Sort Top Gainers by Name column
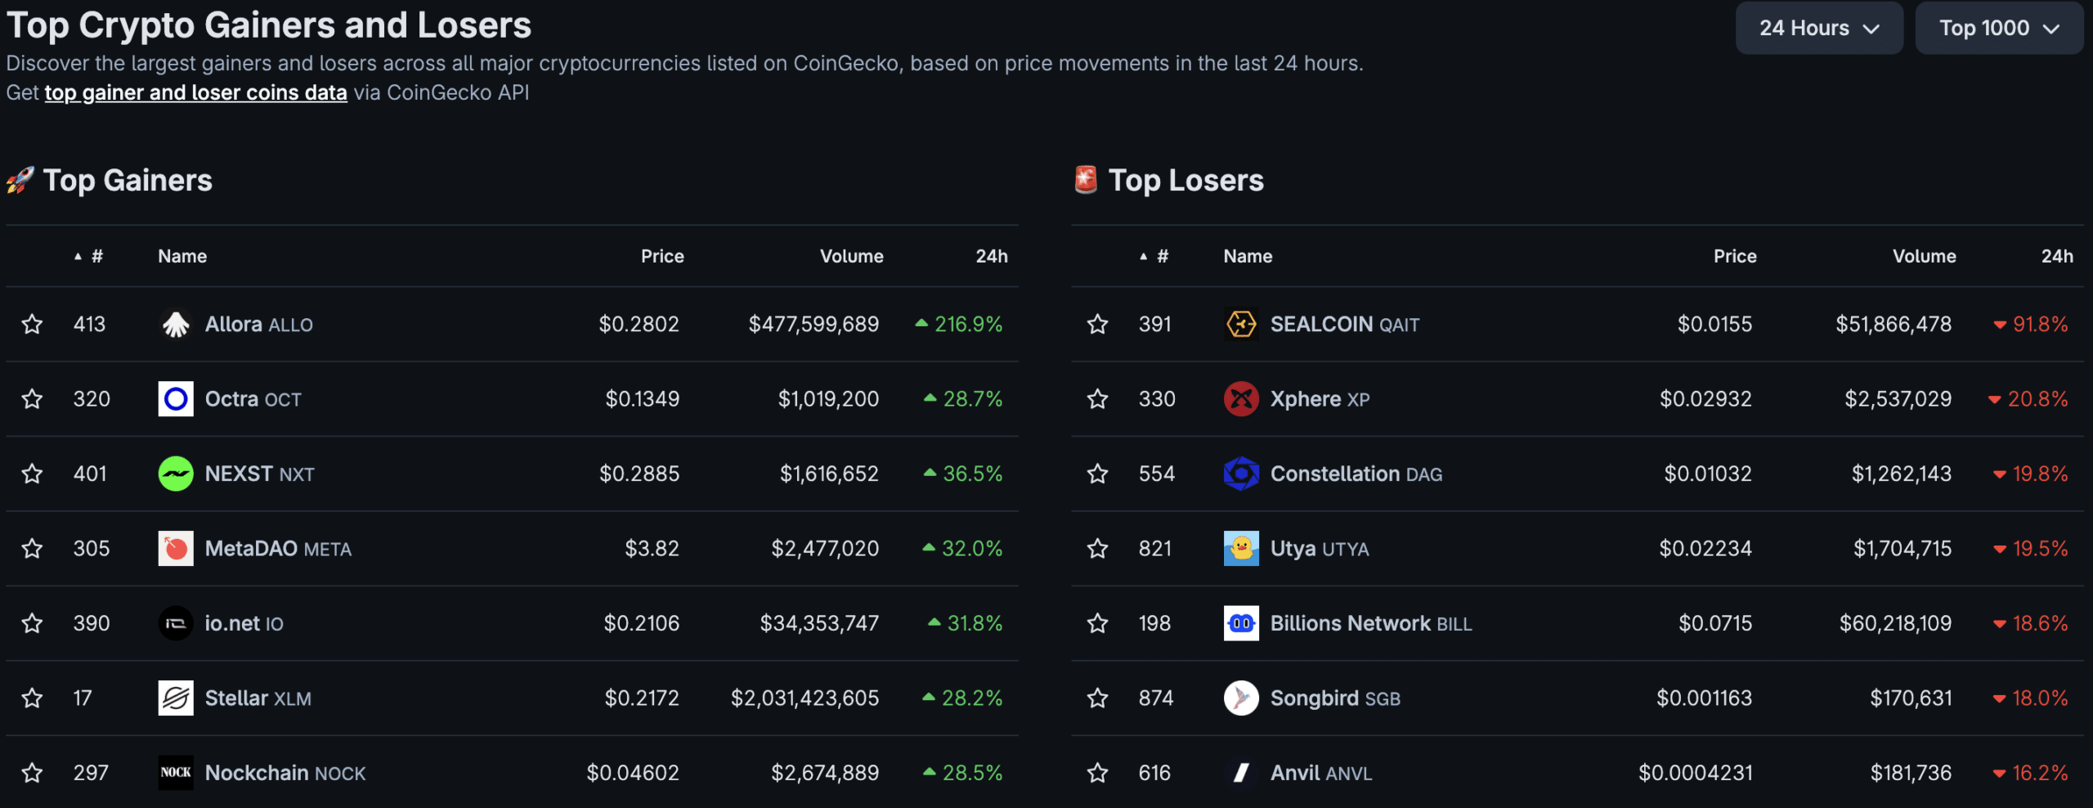Viewport: 2093px width, 808px height. point(182,256)
